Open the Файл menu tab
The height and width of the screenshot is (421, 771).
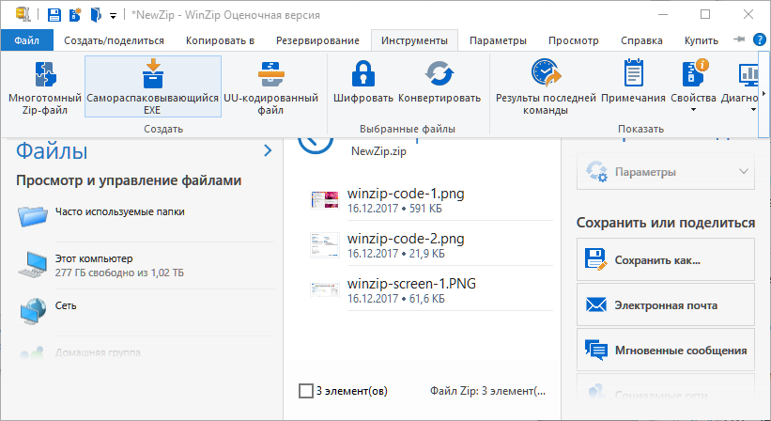click(26, 40)
